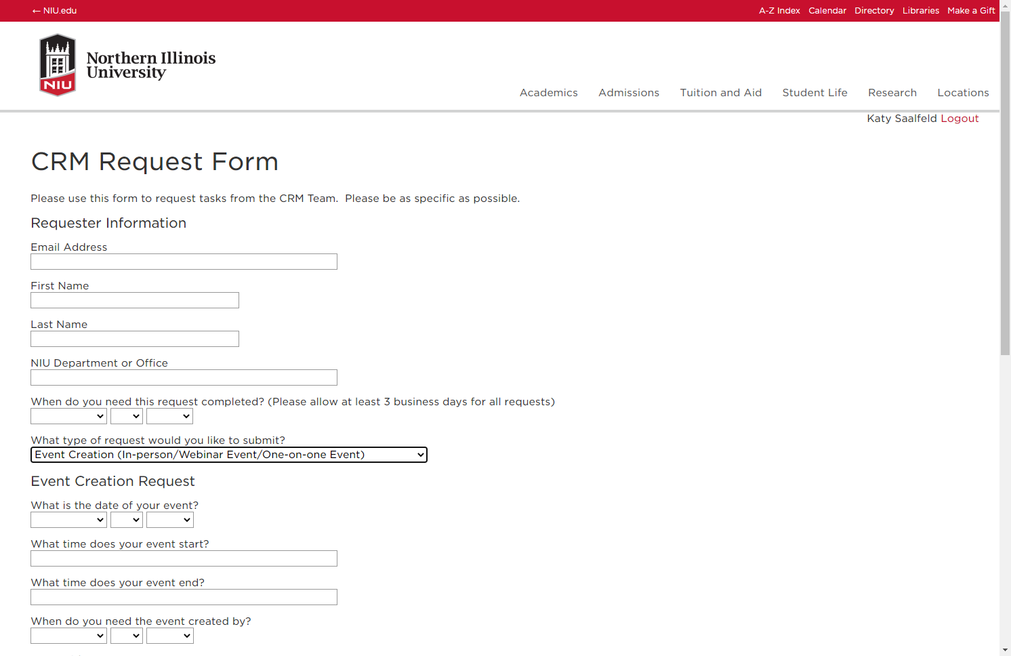Screen dimensions: 1011x656
Task: Open the A-Z Index link
Action: tap(779, 11)
